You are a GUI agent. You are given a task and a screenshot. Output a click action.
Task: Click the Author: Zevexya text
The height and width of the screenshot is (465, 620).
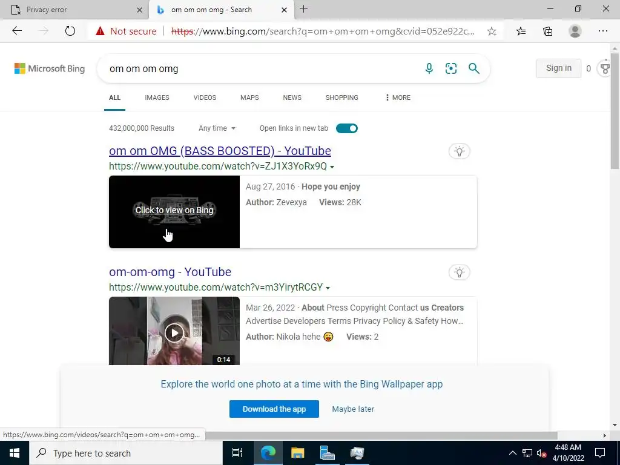coord(276,202)
